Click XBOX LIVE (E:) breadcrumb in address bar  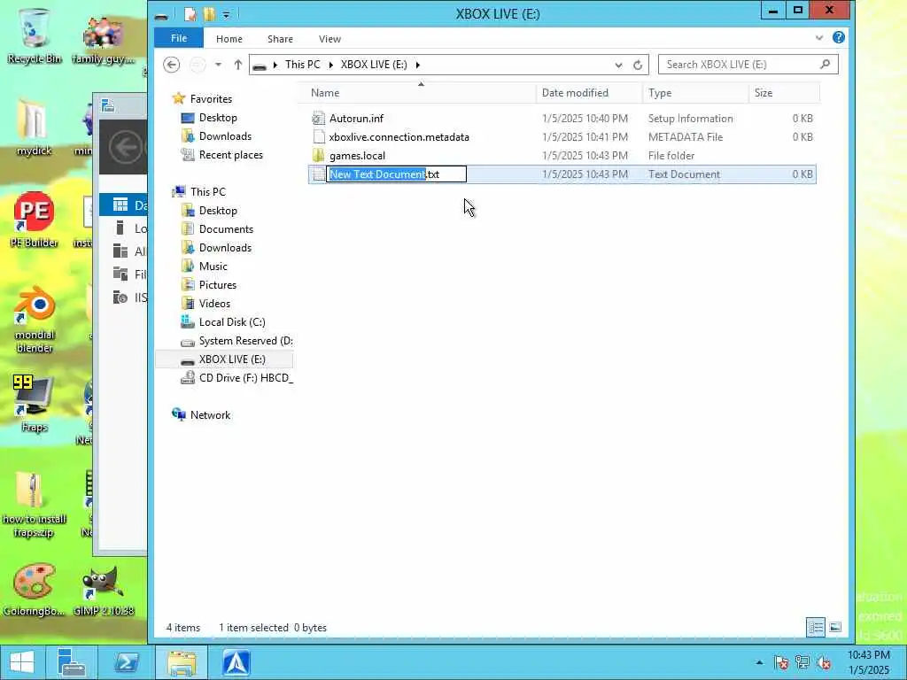coord(374,64)
